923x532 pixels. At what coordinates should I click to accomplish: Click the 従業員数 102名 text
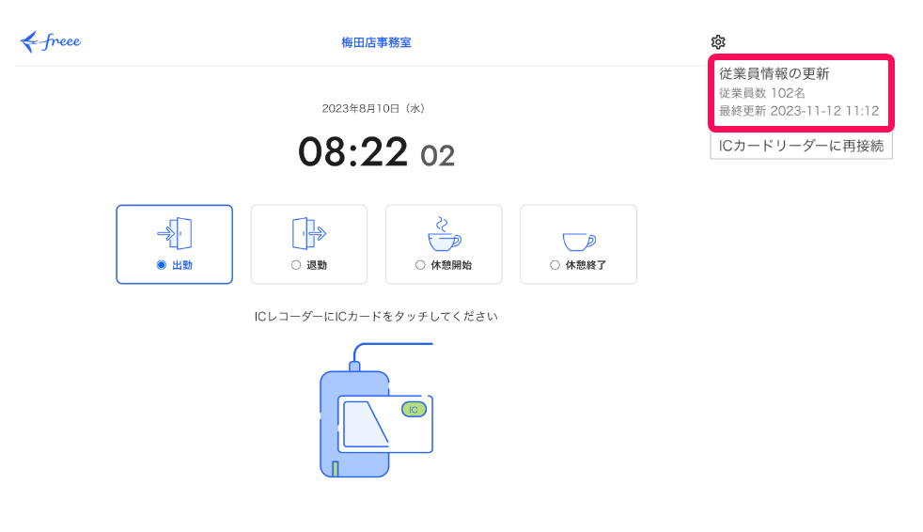click(762, 93)
